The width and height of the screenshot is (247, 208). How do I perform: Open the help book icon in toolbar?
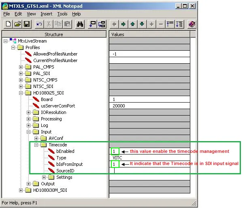click(192, 24)
